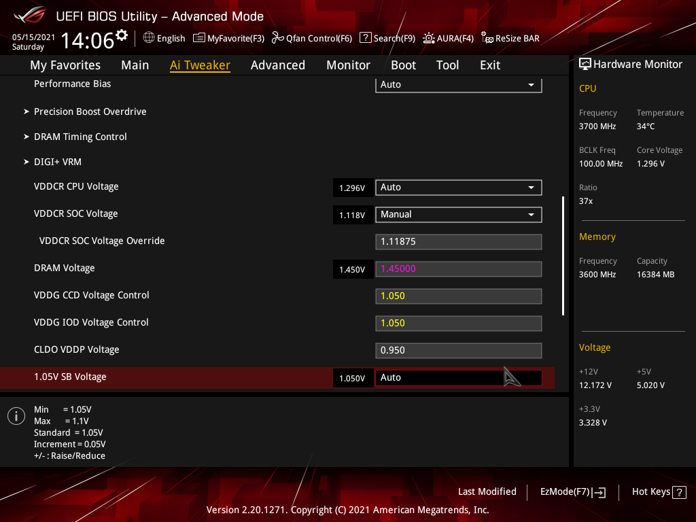The image size is (696, 522).
Task: Click the 1.296V CPU voltage readout
Action: [x=353, y=188]
